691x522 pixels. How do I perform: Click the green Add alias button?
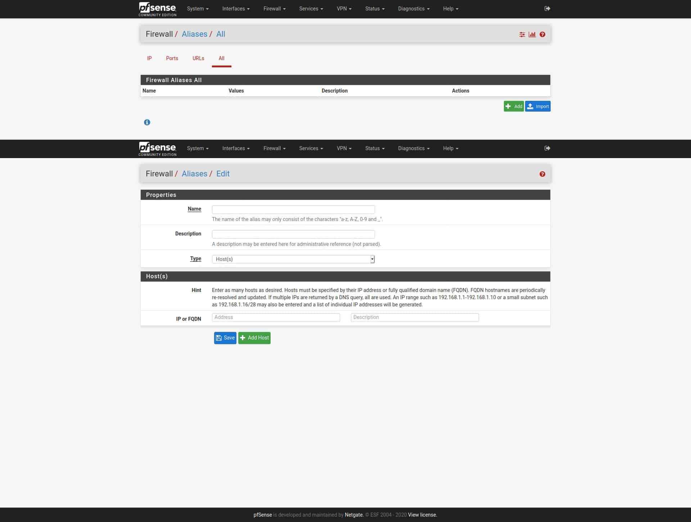[x=514, y=106]
